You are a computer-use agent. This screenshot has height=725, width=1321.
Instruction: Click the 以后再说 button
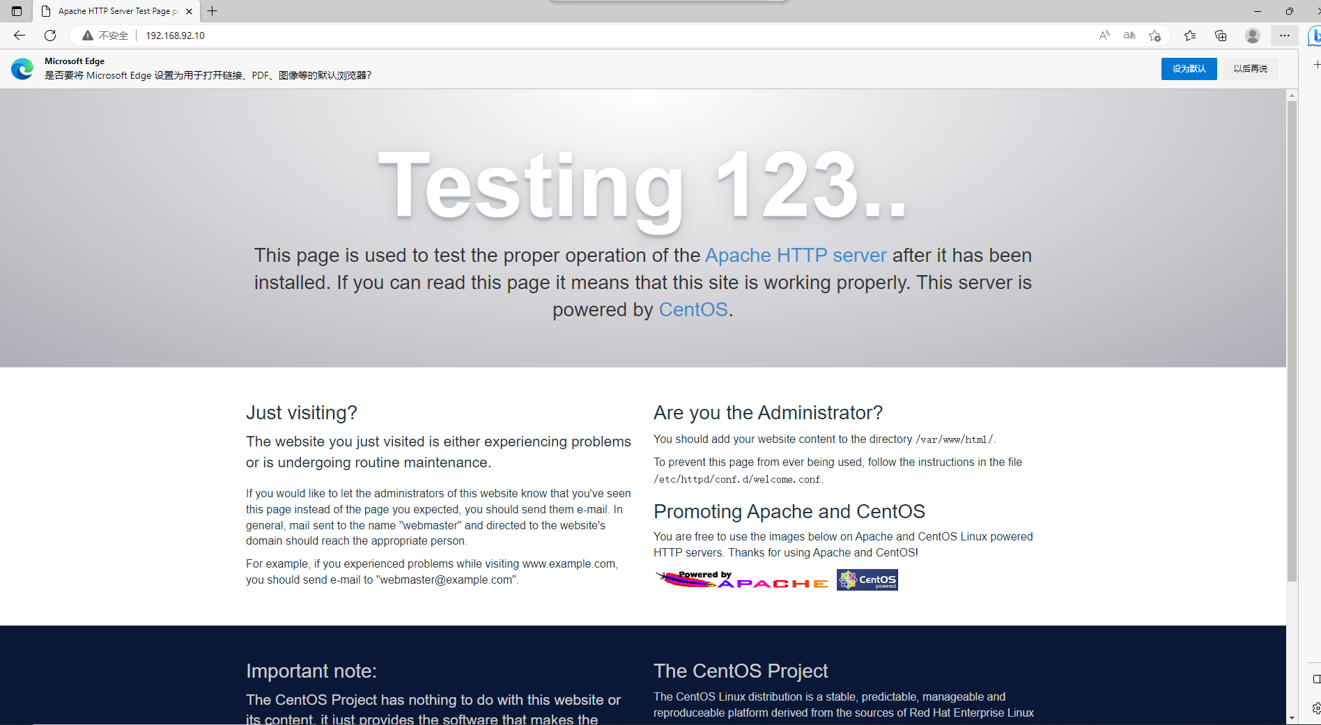tap(1250, 69)
